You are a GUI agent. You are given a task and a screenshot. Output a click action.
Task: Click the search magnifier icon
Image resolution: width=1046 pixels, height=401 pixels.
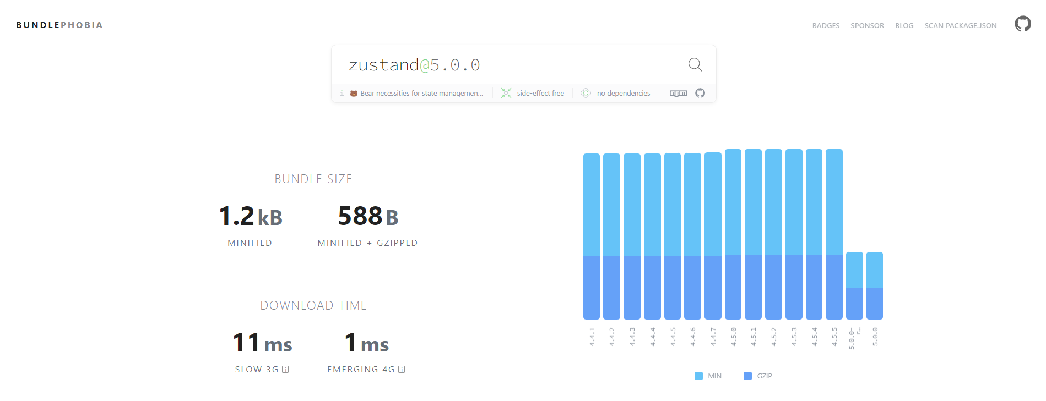[x=695, y=65]
